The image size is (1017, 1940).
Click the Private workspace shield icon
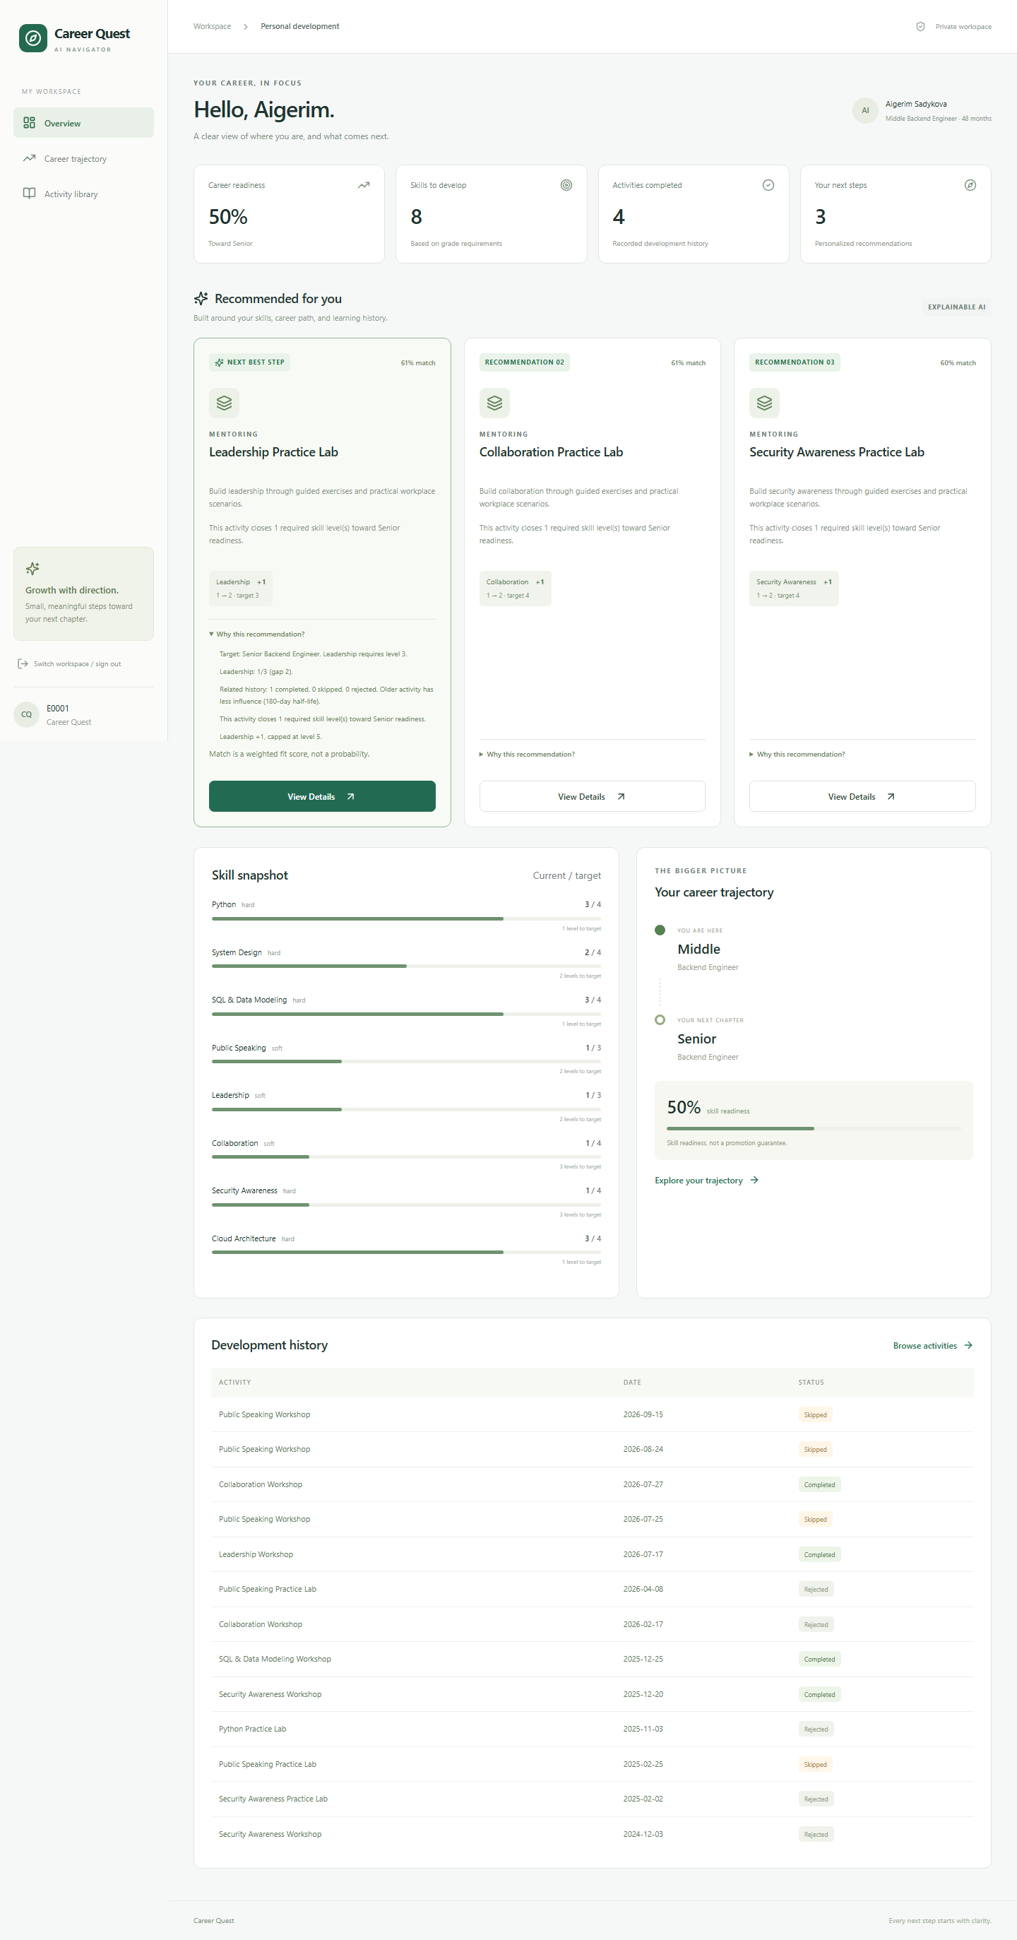(920, 26)
